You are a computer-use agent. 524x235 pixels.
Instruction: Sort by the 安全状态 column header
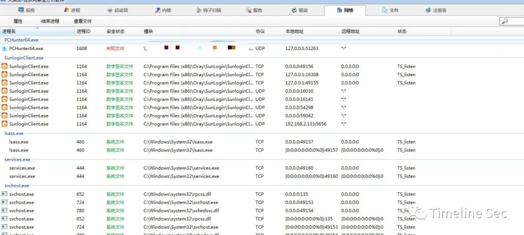(123, 32)
